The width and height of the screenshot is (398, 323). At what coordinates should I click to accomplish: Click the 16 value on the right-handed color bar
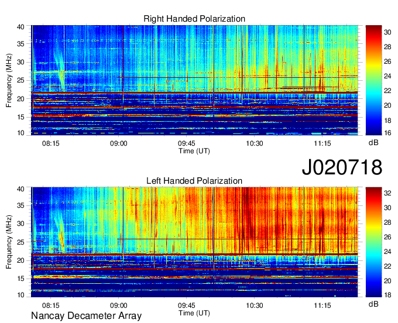coord(387,133)
